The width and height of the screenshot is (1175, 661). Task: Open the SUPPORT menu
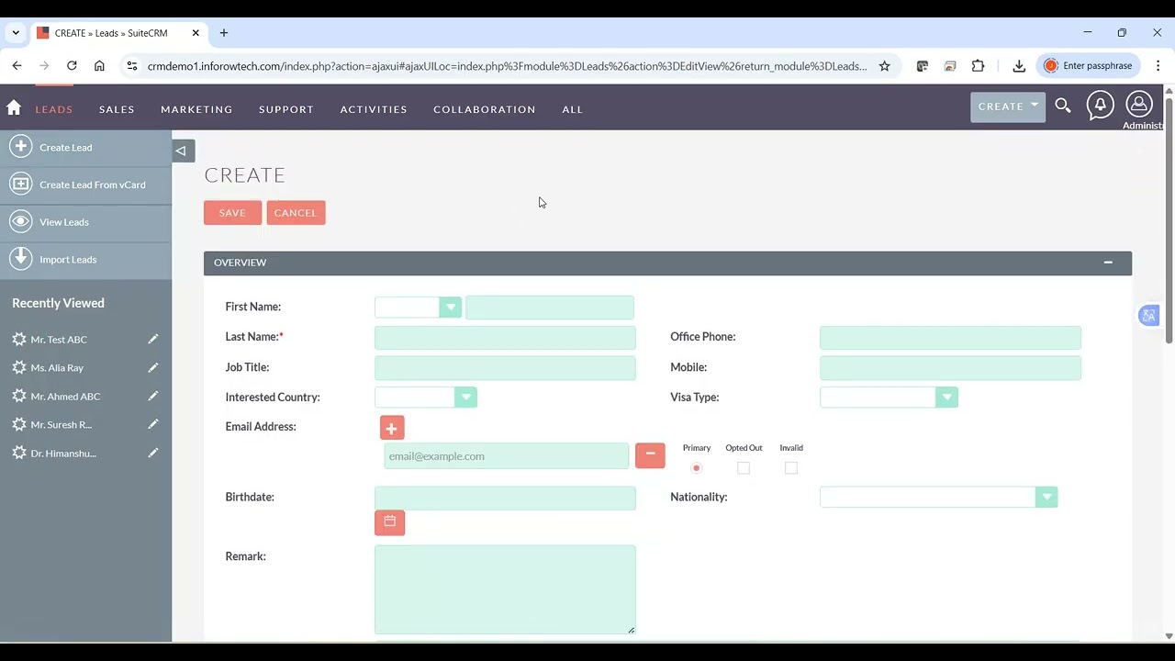pos(286,109)
